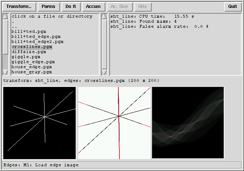This screenshot has height=171, width=244.
Task: Select highlighted crosslines.pgm file
Action: point(32,47)
